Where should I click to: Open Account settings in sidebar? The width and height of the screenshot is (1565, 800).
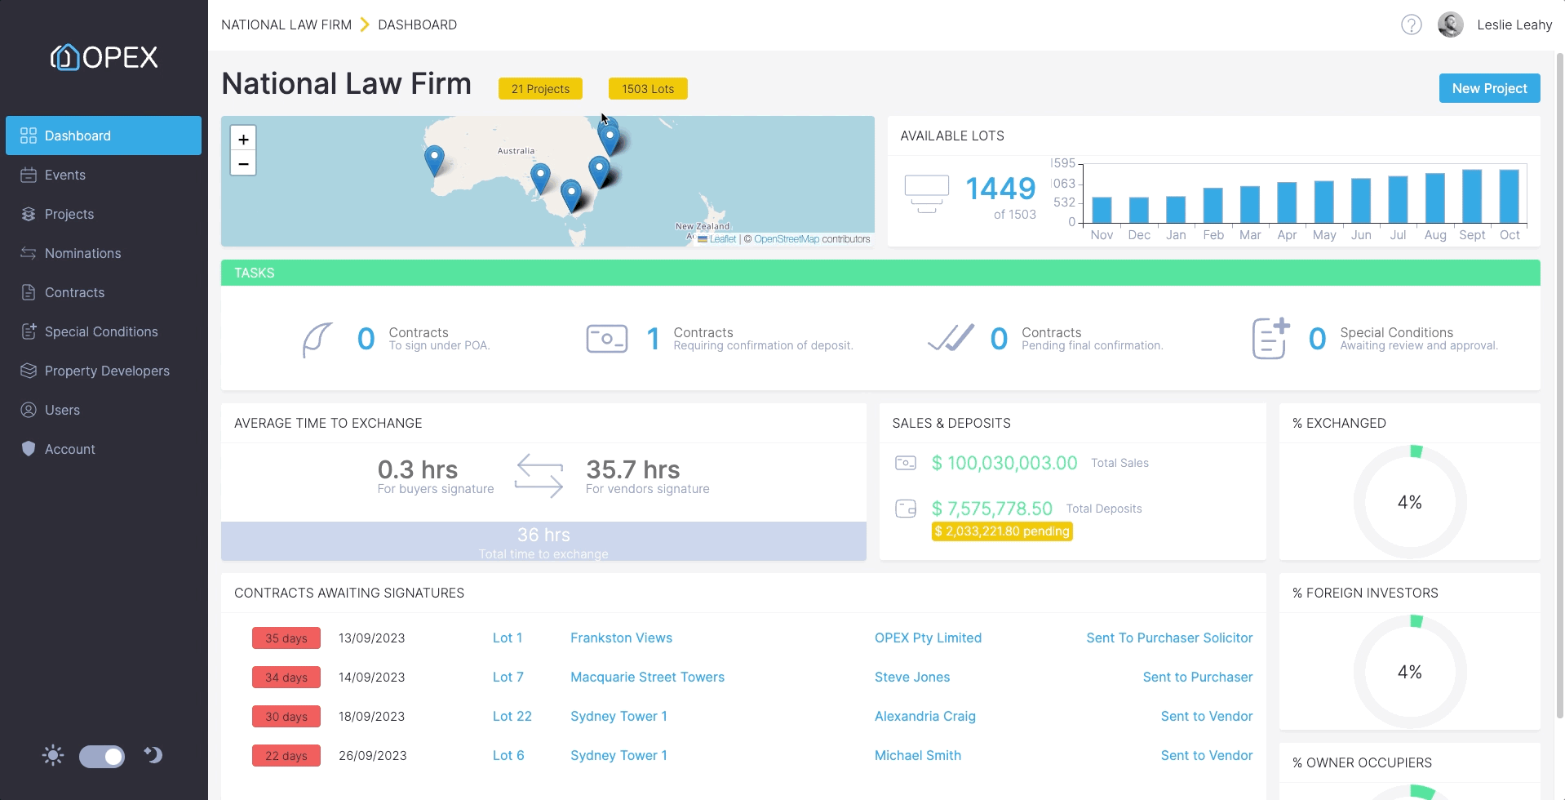tap(104, 449)
